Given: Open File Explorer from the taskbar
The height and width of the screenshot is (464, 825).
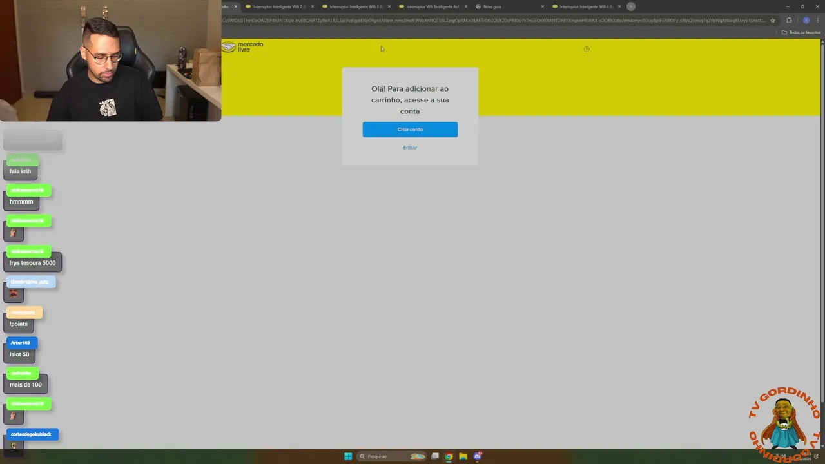Looking at the screenshot, I should [463, 456].
